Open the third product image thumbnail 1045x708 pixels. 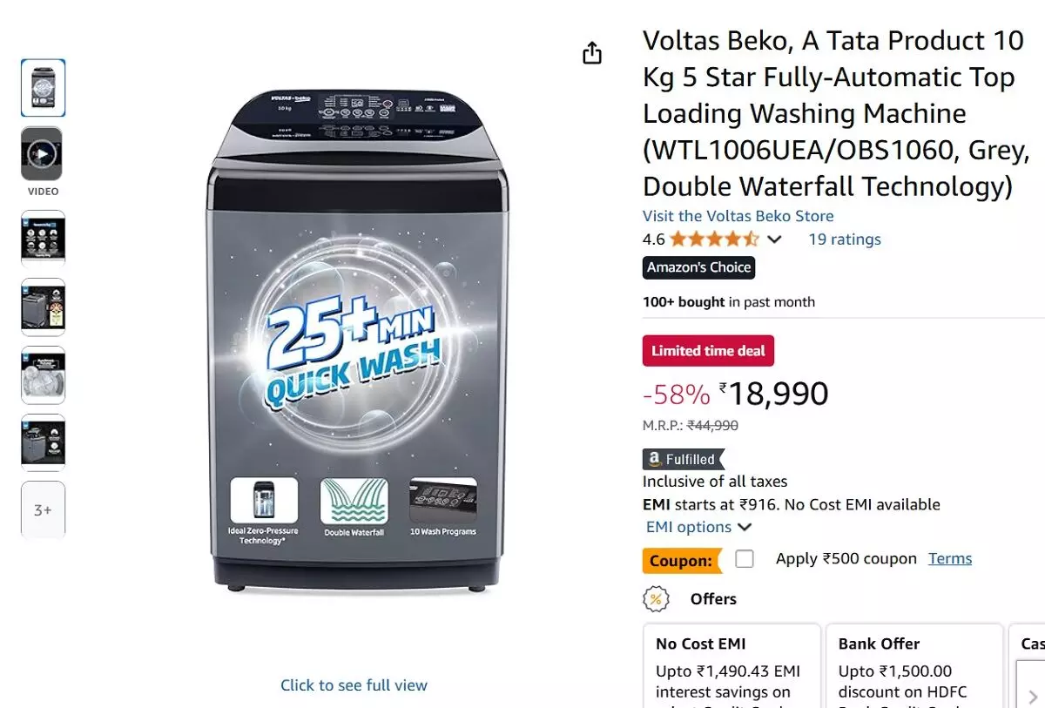coord(43,239)
